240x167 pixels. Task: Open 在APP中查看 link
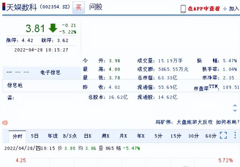(204, 9)
